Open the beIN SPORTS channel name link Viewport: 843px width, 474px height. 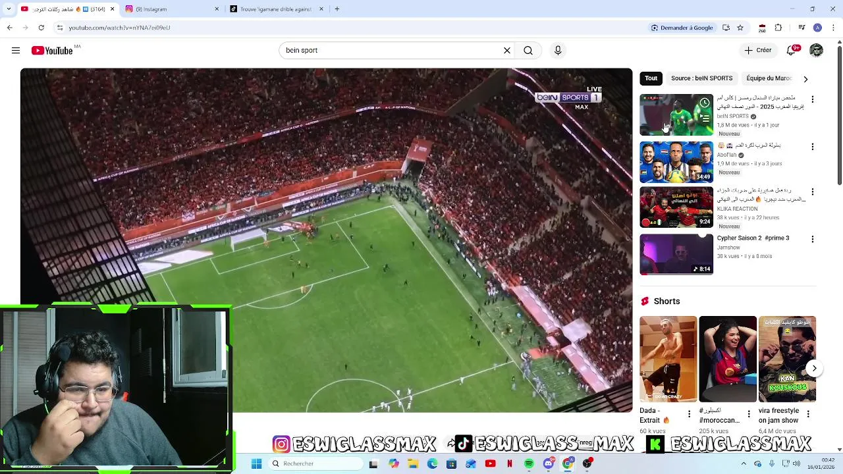click(732, 117)
